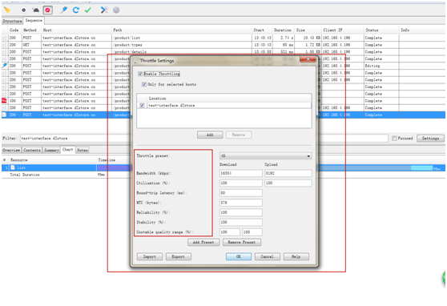Open the grey gear settings icon
The height and width of the screenshot is (306, 447).
(116, 10)
